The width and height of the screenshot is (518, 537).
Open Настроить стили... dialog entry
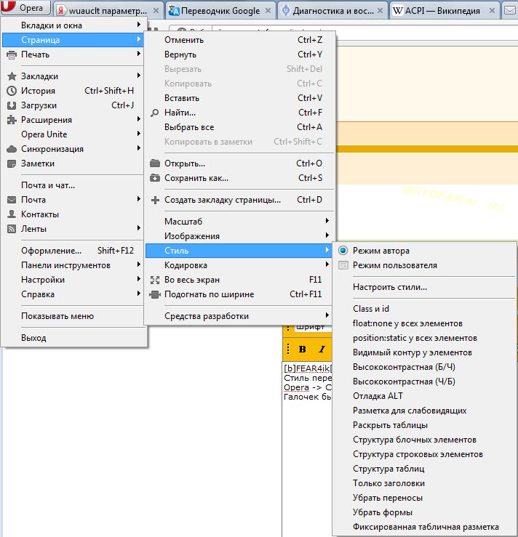point(424,287)
